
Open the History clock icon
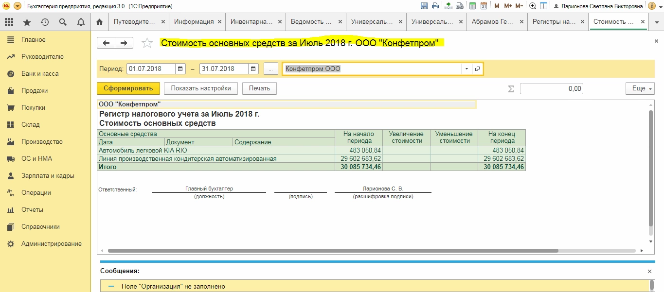point(45,22)
